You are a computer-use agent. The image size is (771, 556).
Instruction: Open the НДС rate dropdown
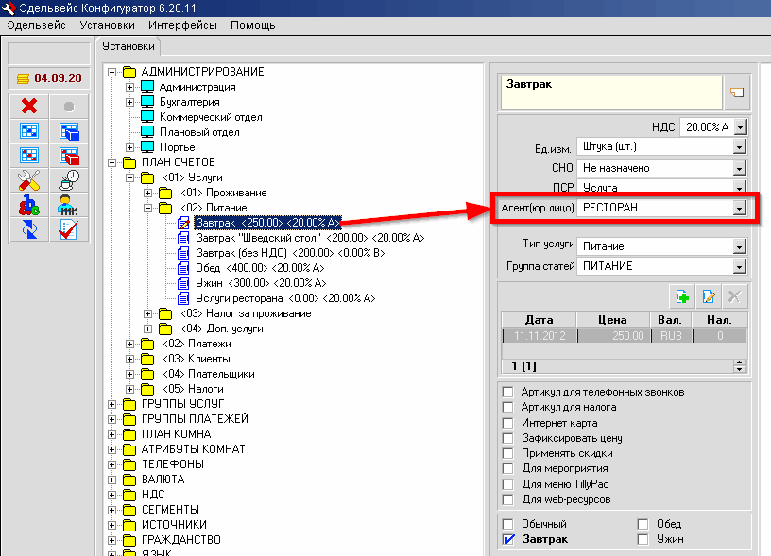(740, 126)
